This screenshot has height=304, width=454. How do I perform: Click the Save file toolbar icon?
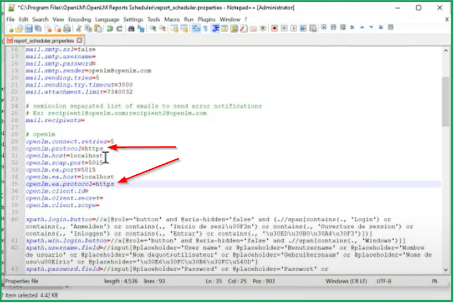click(28, 28)
